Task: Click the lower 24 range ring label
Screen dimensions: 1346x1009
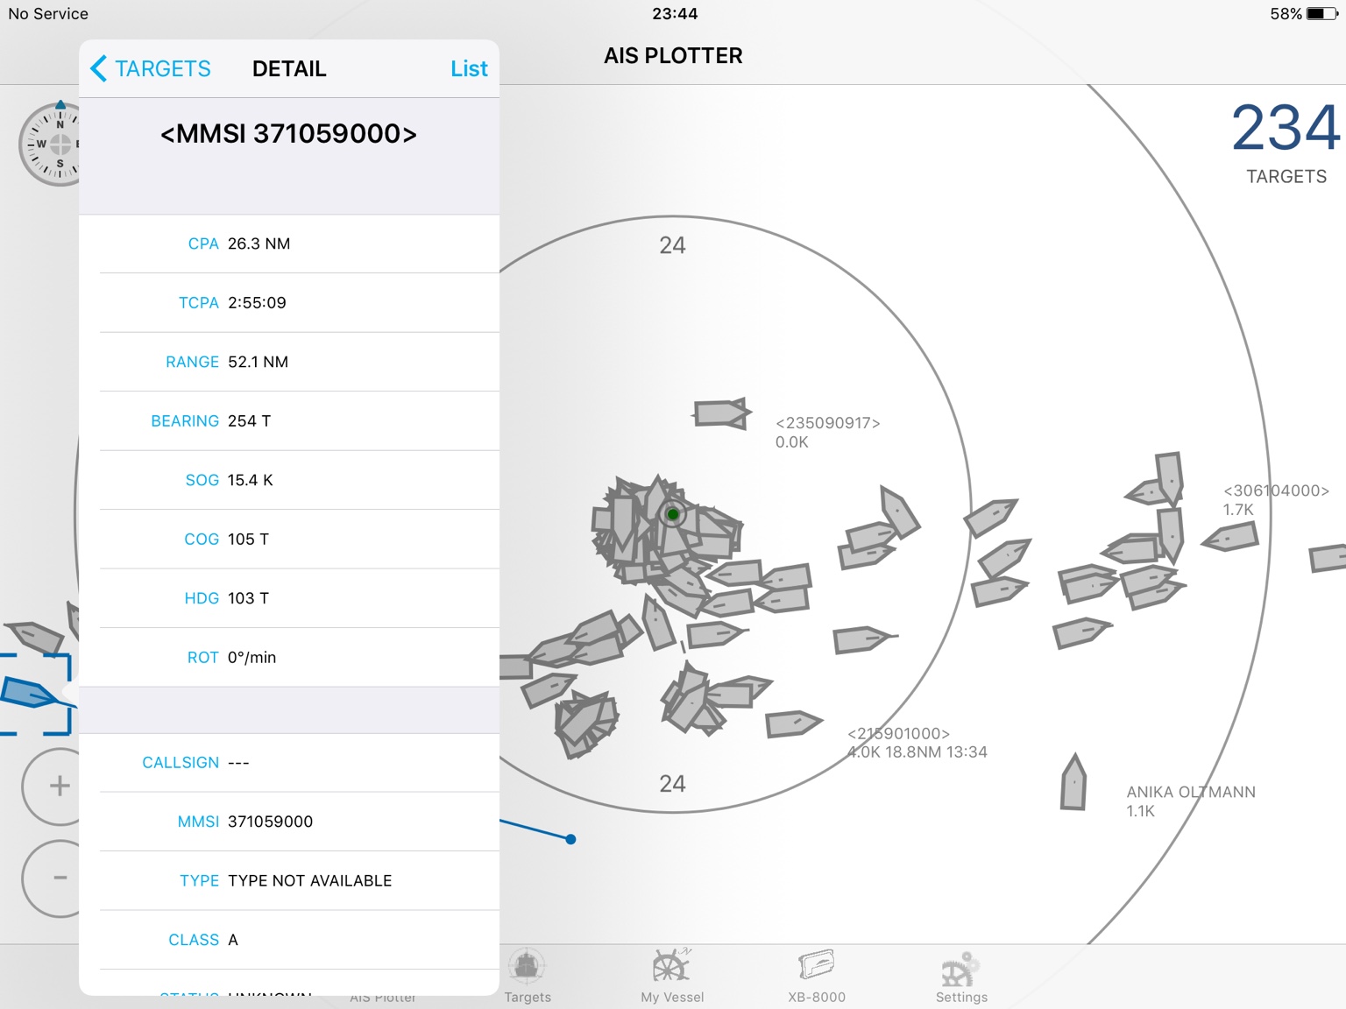Action: click(x=672, y=783)
